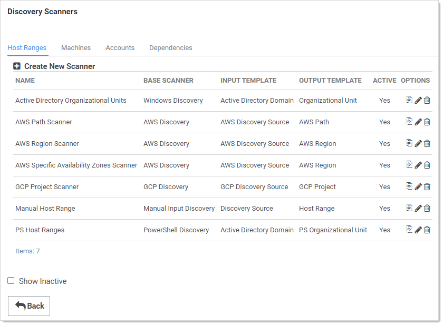Copy the AWS Region Scanner entry

pos(409,143)
